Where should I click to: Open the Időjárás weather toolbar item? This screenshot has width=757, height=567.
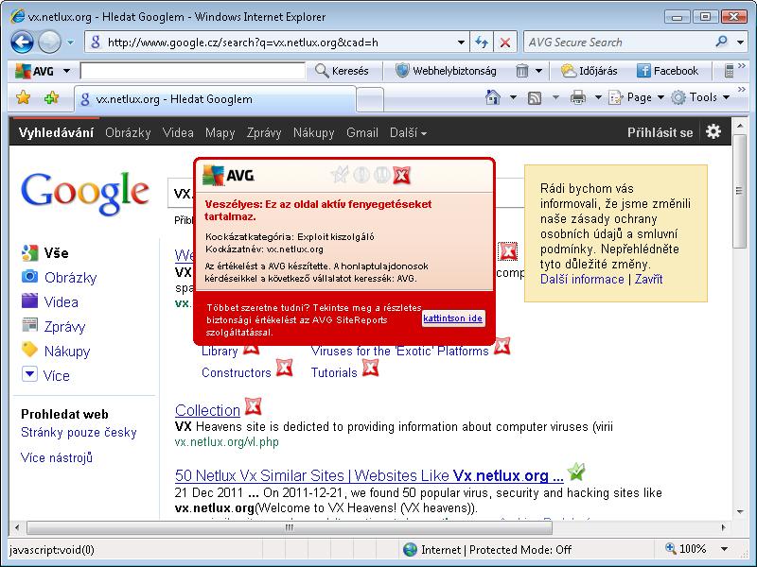(x=589, y=71)
